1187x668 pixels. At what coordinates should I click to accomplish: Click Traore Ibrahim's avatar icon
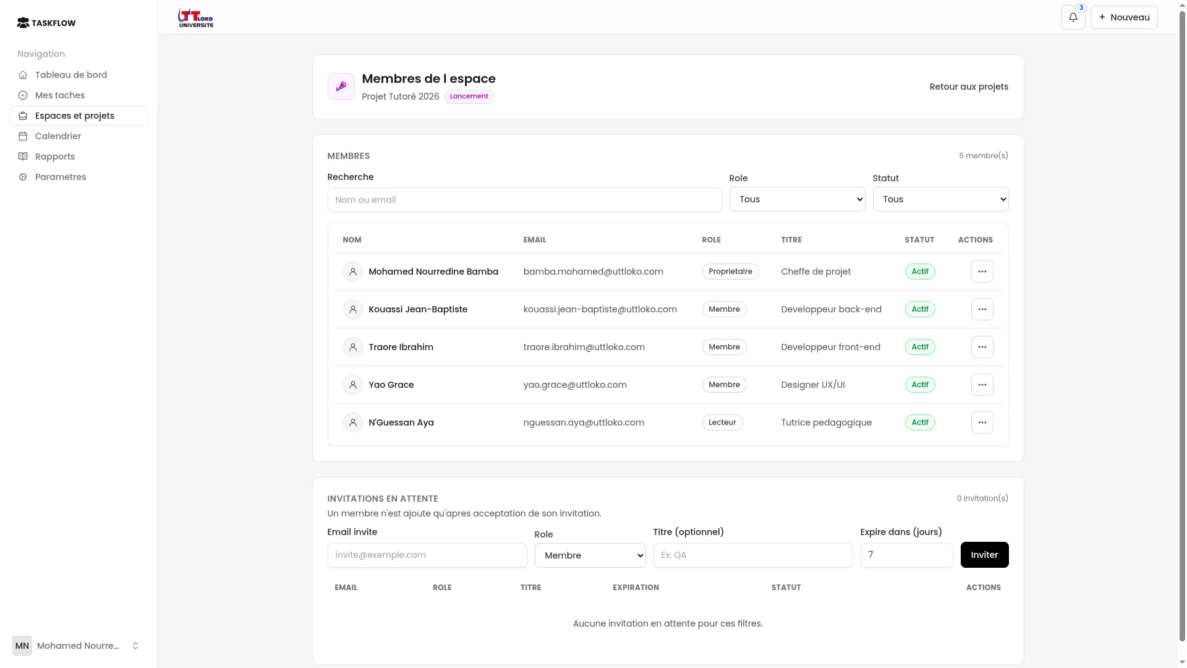point(353,347)
